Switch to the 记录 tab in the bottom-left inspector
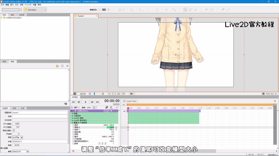The width and height of the screenshot is (279, 156). (x=22, y=108)
